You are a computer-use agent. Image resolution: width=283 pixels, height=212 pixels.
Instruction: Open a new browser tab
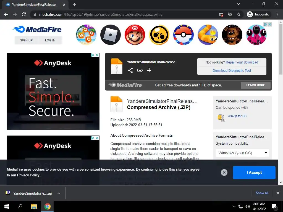(x=75, y=5)
